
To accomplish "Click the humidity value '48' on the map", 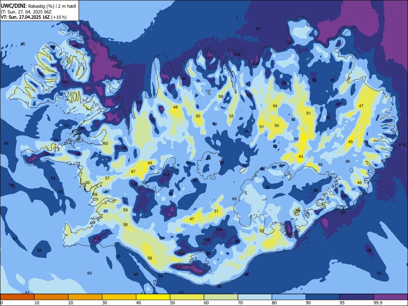I will tap(175, 107).
